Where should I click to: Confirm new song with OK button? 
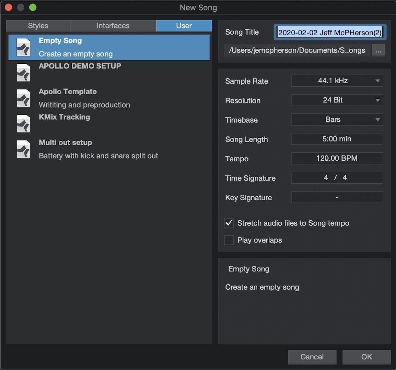pyautogui.click(x=366, y=357)
